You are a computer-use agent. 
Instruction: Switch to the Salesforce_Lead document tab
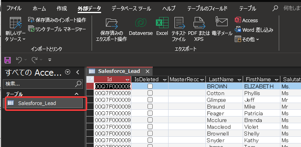[119, 71]
